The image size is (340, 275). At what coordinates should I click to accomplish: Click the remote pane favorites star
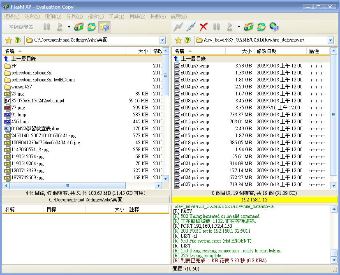[x=178, y=40]
